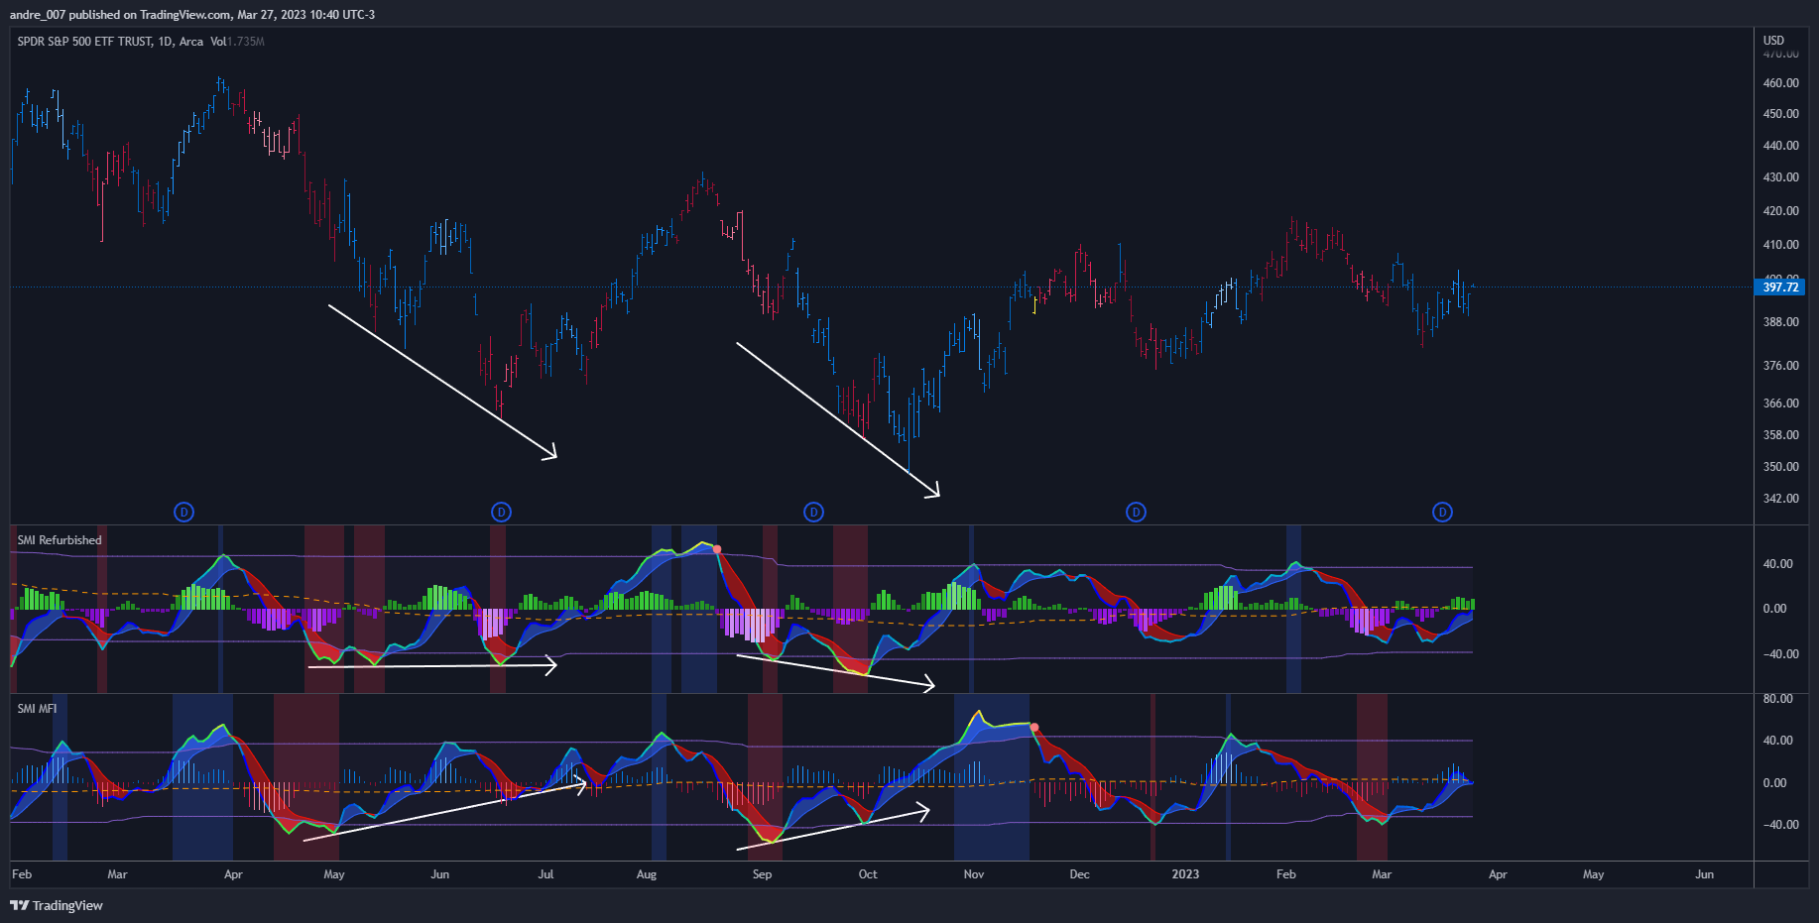Viewport: 1819px width, 923px height.
Task: Click the Oct label on the time axis
Action: coord(868,874)
